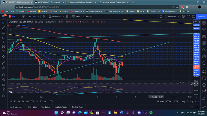Viewport: 207px width, 116px height.
Task: Switch to the Pine Editor tab
Action: 46,107
